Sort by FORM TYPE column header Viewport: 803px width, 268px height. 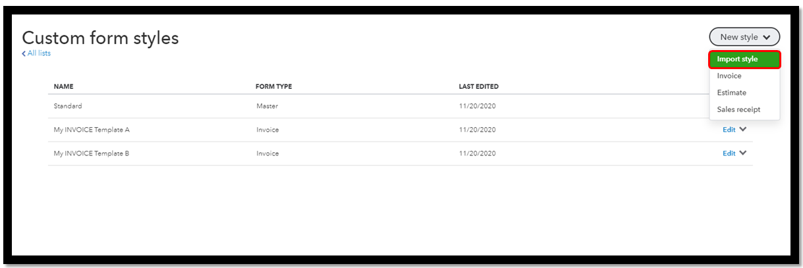273,86
